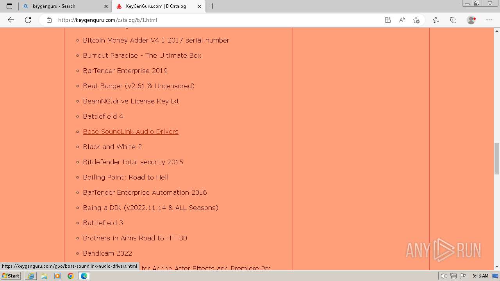Open File Explorer from taskbar

point(44,276)
